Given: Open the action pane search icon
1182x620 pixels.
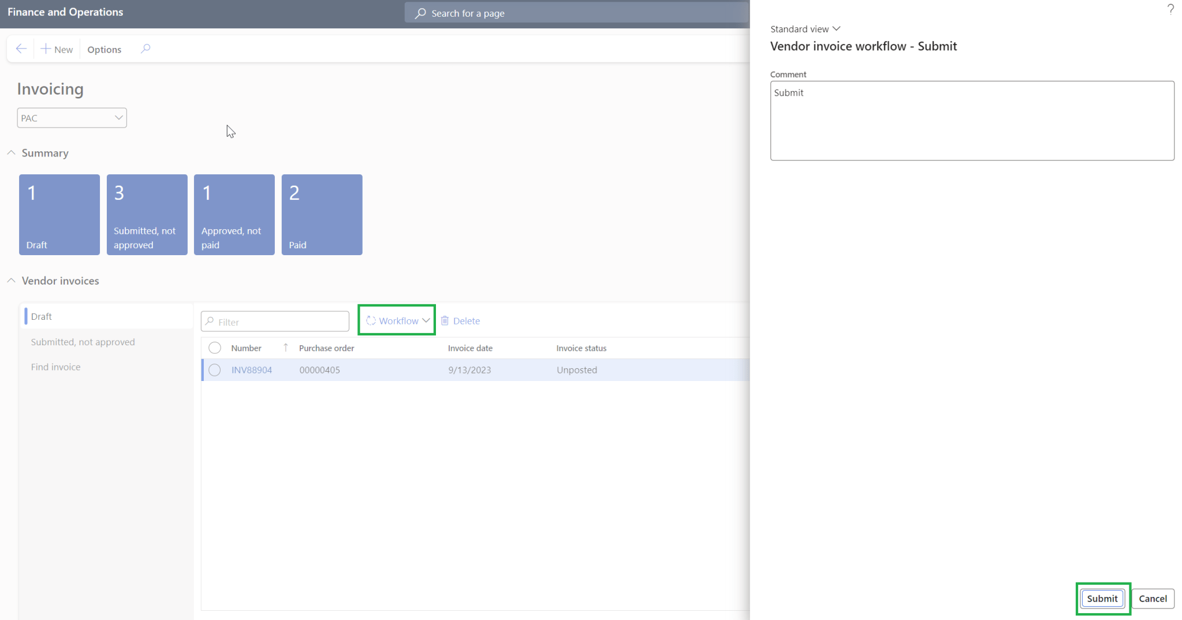Looking at the screenshot, I should [x=146, y=48].
